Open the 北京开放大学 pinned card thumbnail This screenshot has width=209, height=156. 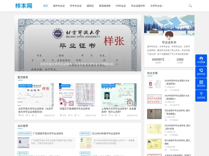pyautogui.click(x=36, y=95)
